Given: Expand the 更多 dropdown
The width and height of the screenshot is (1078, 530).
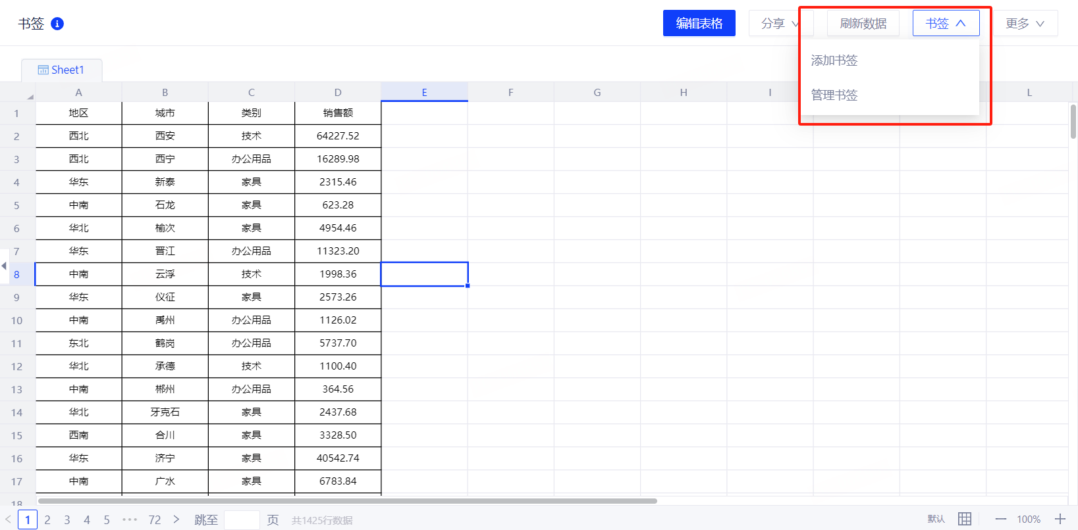Looking at the screenshot, I should click(x=1025, y=24).
